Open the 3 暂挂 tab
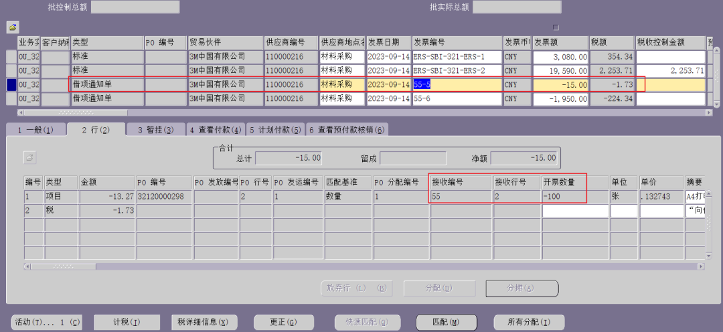The height and width of the screenshot is (332, 723). [x=156, y=130]
